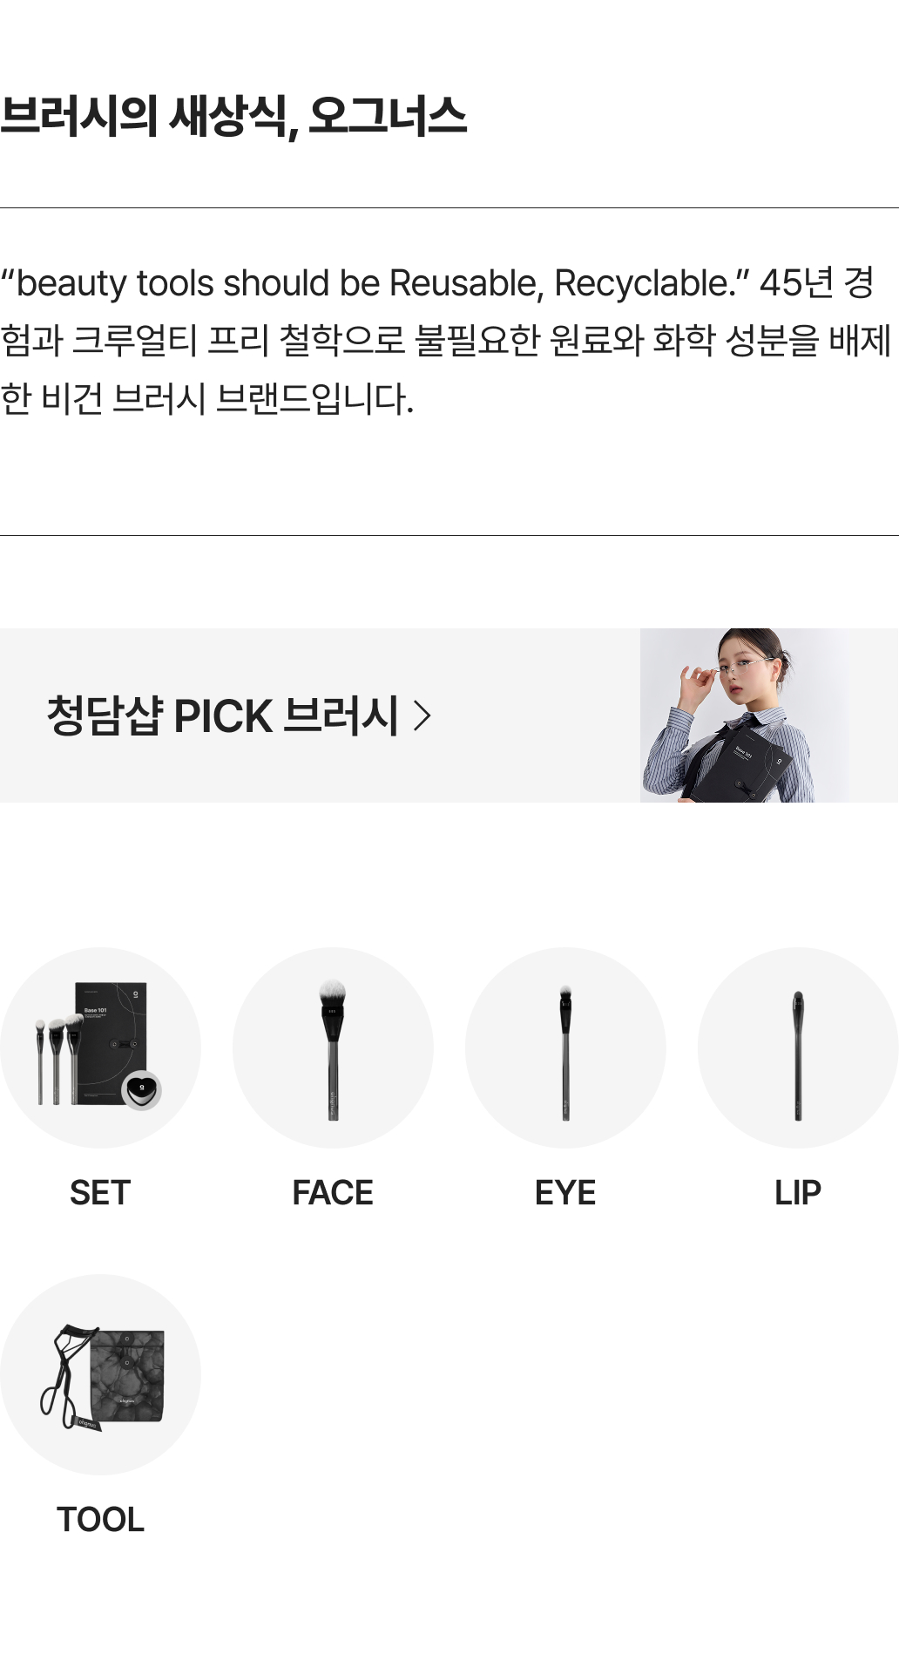Screen dimensions: 899x1661
Task: Open the TOOL category circle icon
Action: point(100,1374)
